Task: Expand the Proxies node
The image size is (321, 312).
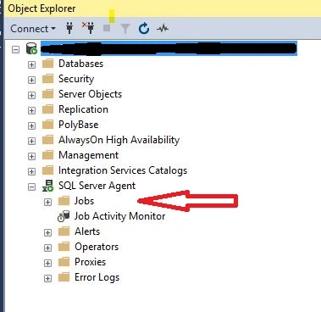Action: (47, 263)
